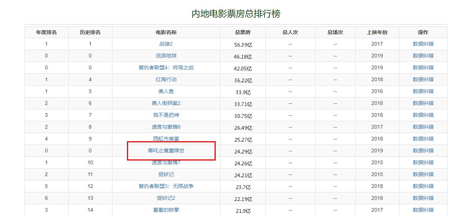The image size is (467, 215).
Task: Select the 46.18亿 box office value
Action: pyautogui.click(x=243, y=57)
